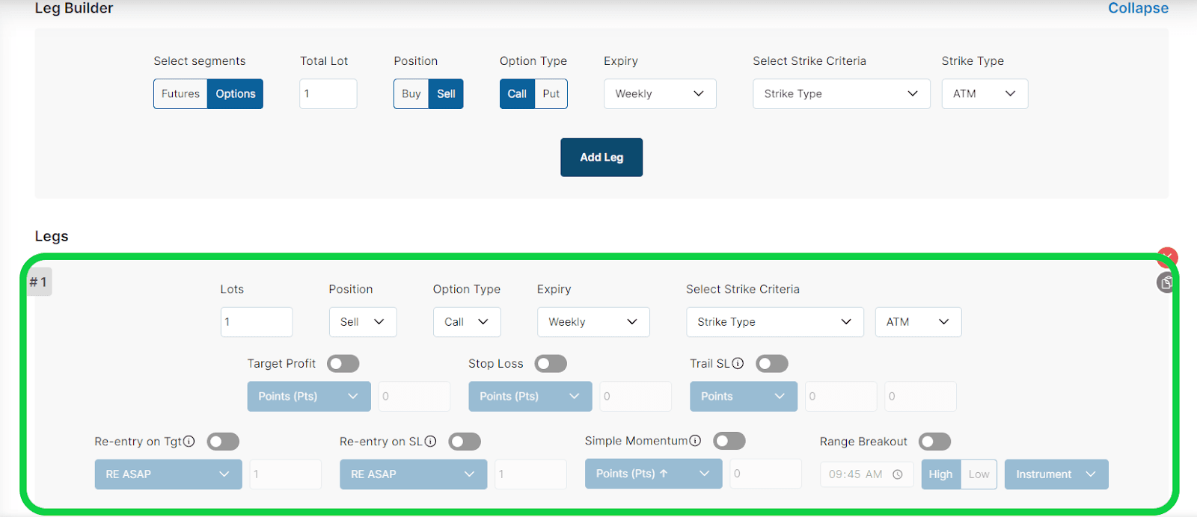This screenshot has height=517, width=1197.
Task: Click the Simple Momentum info icon
Action: pos(695,441)
